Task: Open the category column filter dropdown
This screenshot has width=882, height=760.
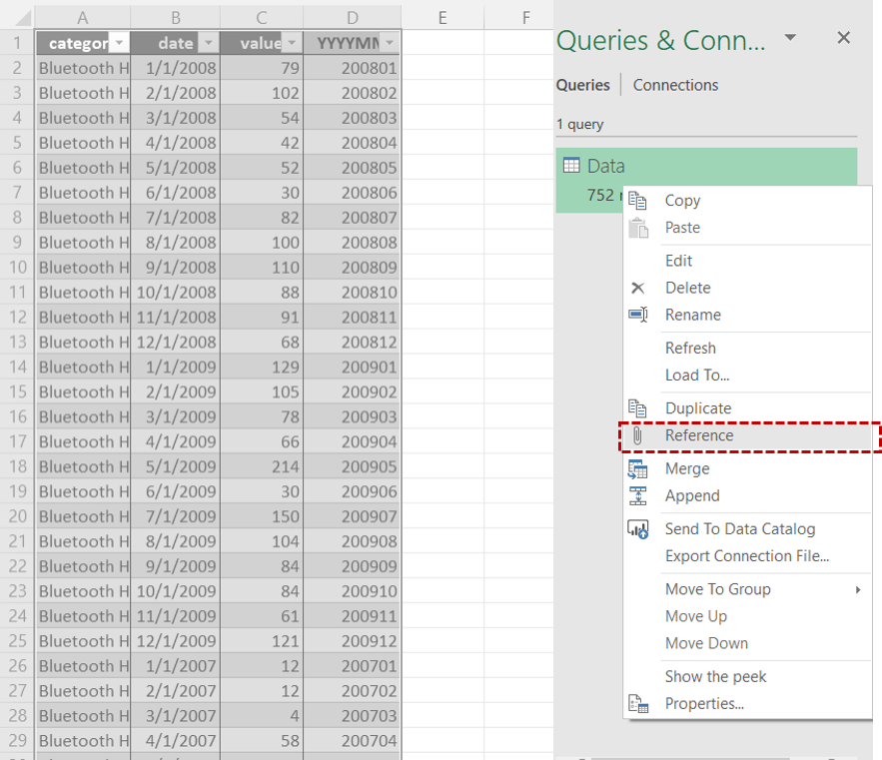Action: [119, 43]
